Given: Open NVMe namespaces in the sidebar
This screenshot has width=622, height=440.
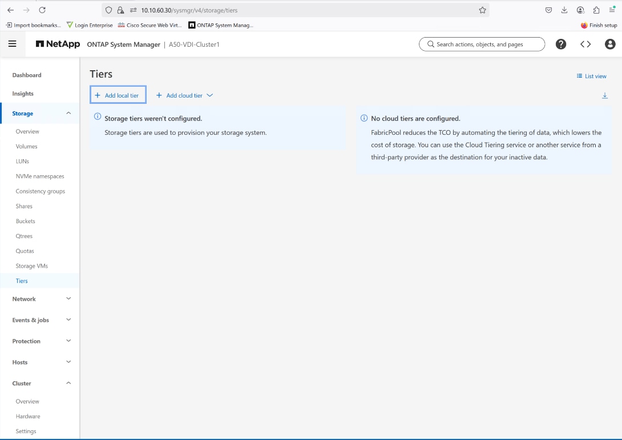Looking at the screenshot, I should pyautogui.click(x=40, y=176).
